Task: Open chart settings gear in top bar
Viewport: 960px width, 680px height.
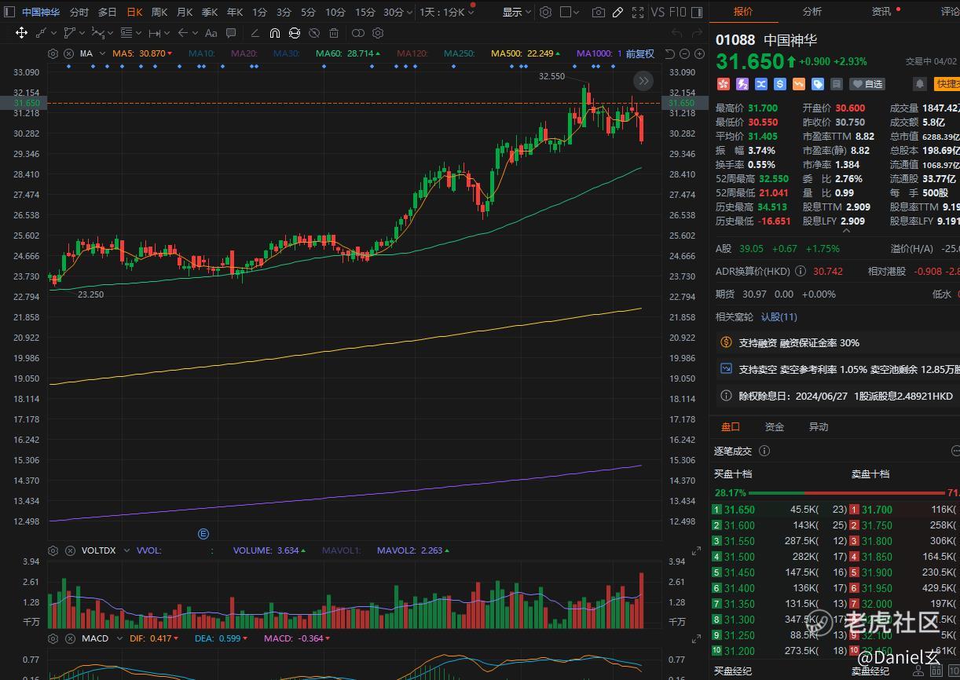Action: click(x=545, y=13)
